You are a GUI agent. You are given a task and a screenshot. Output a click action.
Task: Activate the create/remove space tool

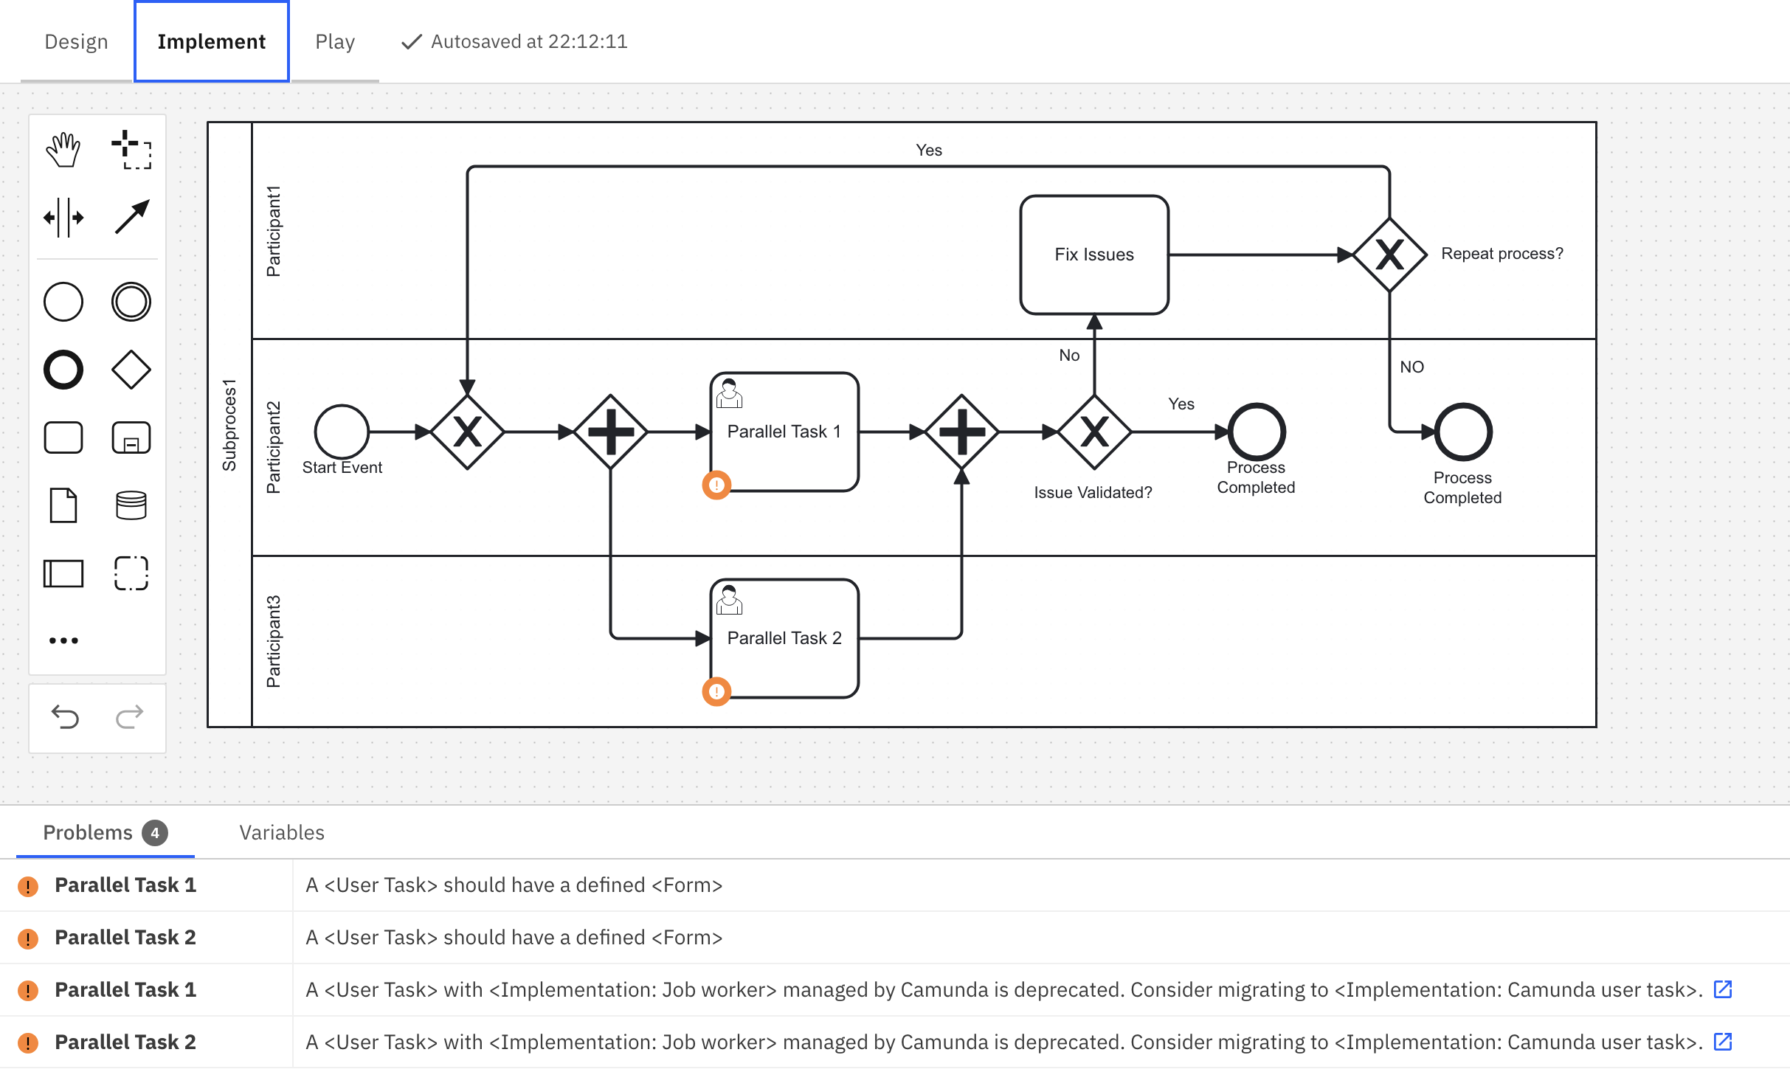point(63,218)
